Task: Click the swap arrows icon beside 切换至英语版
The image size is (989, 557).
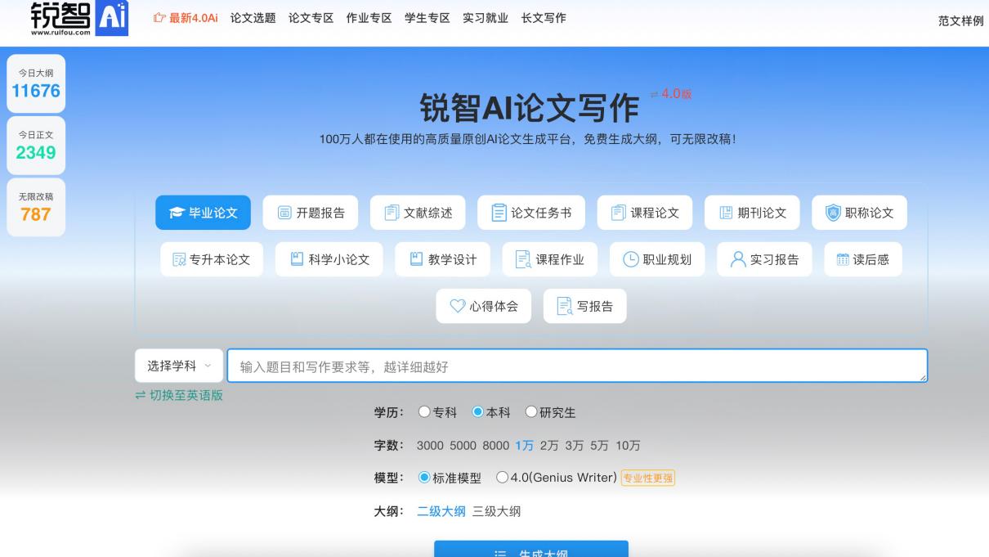Action: [141, 395]
